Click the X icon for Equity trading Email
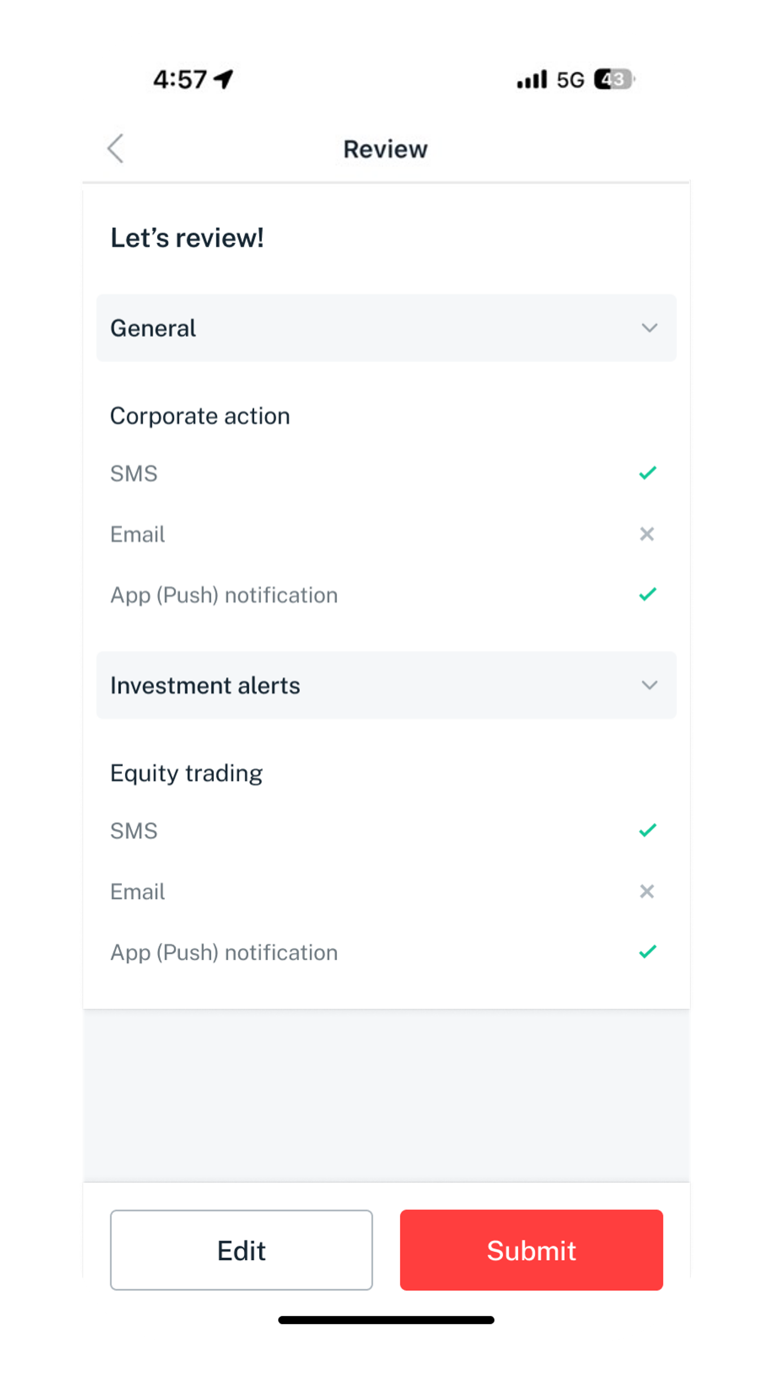The height and width of the screenshot is (1398, 776). click(647, 891)
